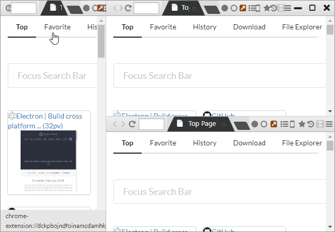Image resolution: width=335 pixels, height=232 pixels.
Task: Click scroll-down arrow in the top-right panel scrollbar
Action: pos(330,111)
